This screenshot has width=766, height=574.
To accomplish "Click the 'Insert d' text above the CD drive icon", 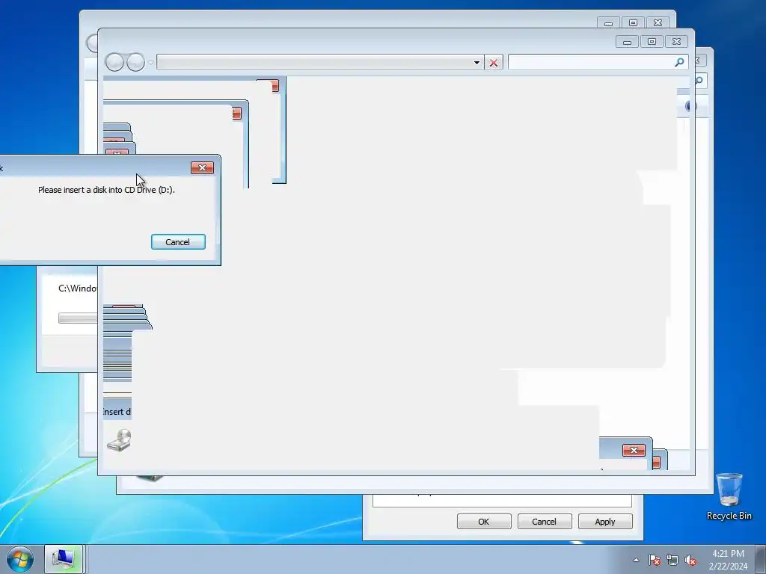I will (117, 412).
